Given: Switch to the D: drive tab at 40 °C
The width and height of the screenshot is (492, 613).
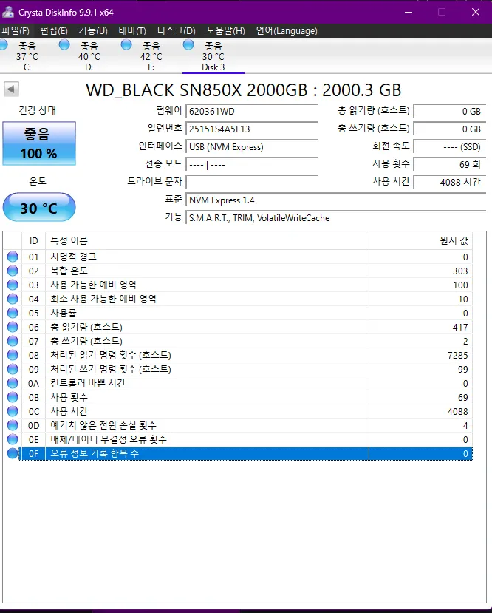Looking at the screenshot, I should (x=89, y=56).
